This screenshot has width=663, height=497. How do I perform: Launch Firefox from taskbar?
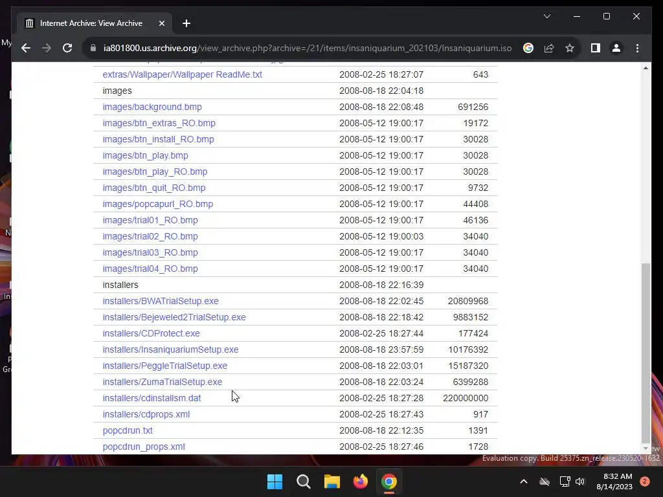pos(361,481)
